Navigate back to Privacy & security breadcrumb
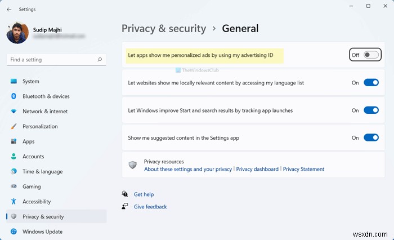394x240 pixels. pos(163,29)
